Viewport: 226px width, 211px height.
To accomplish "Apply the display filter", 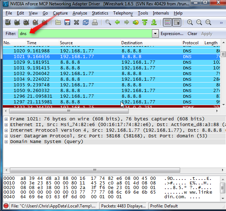I will coord(207,34).
